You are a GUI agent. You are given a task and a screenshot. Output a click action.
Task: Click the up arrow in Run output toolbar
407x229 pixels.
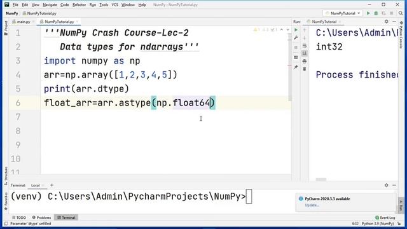(305, 31)
